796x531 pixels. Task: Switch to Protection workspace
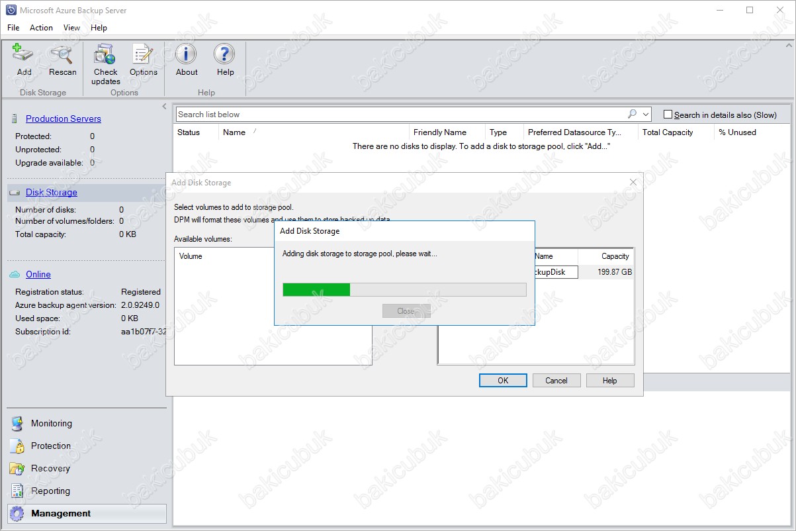click(87, 446)
